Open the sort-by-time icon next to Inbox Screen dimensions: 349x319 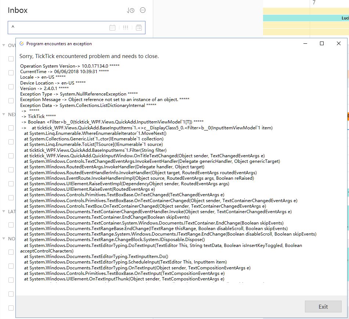[131, 10]
